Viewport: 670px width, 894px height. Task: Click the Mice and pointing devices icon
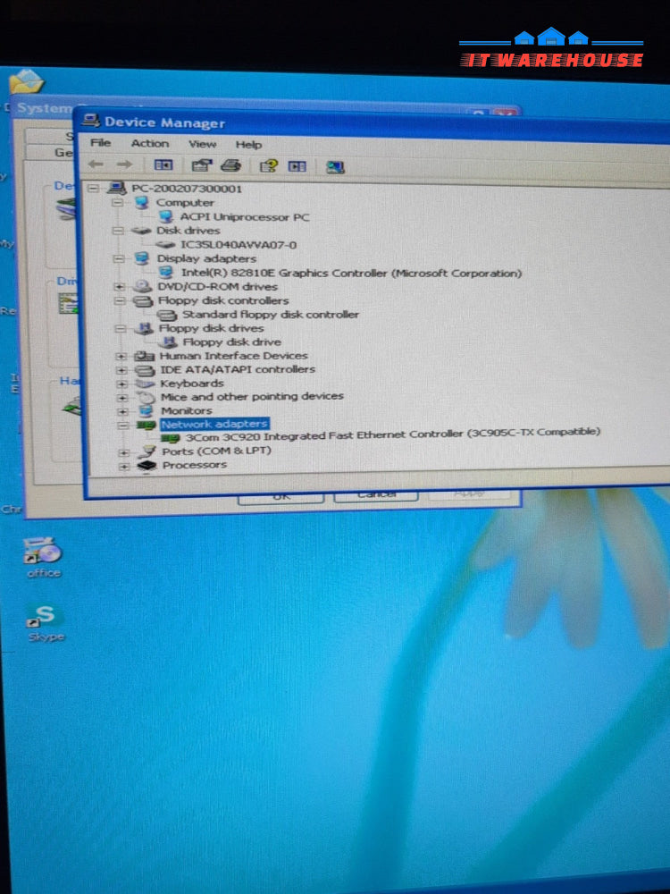146,397
